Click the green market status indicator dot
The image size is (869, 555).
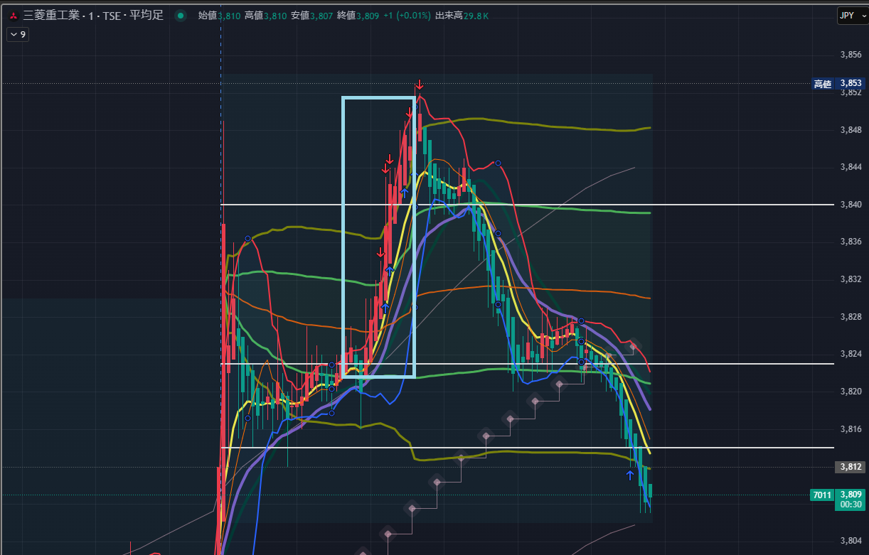pos(181,16)
